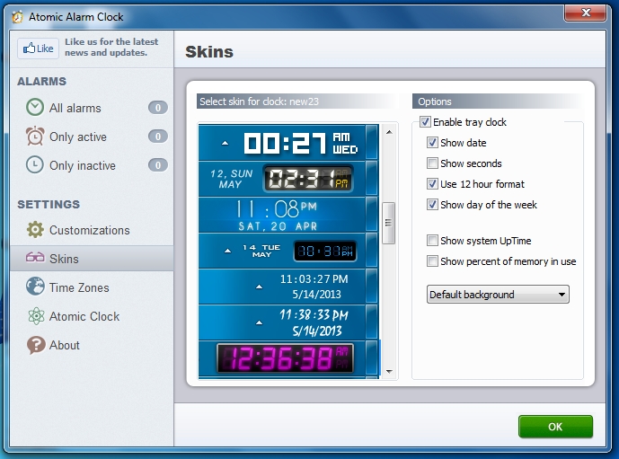Confirm settings with the OK button
Image resolution: width=619 pixels, height=459 pixels.
click(555, 427)
